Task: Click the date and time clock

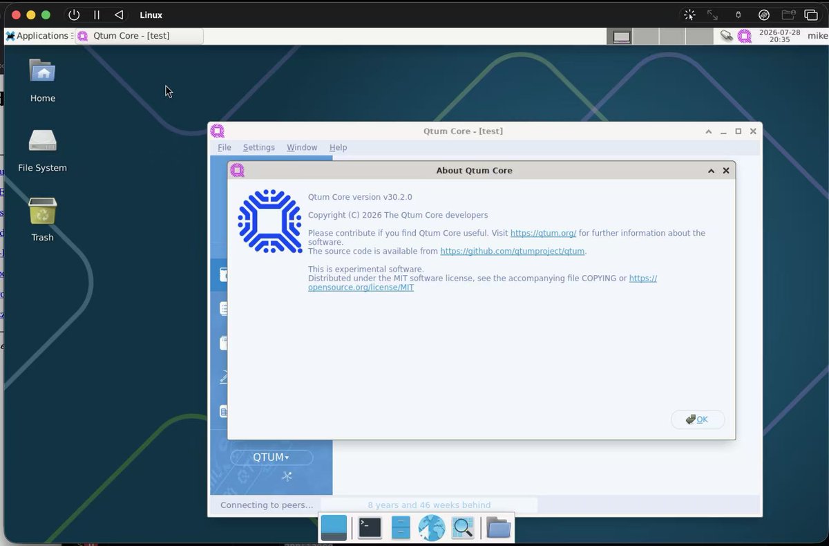Action: [779, 36]
